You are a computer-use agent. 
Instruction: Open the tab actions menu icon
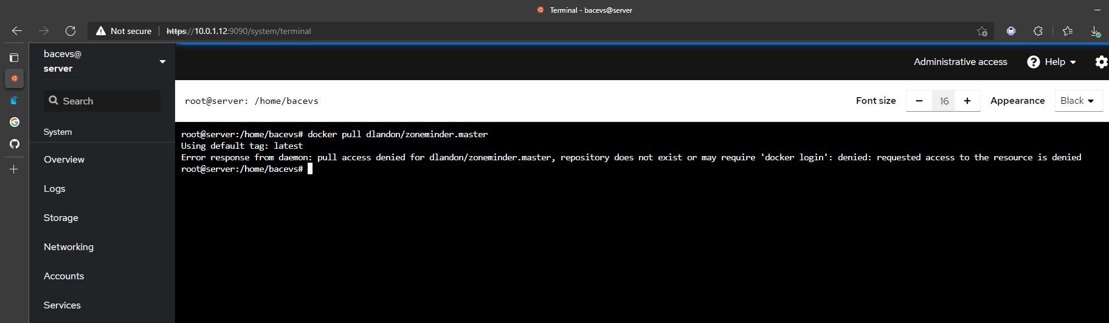click(14, 58)
